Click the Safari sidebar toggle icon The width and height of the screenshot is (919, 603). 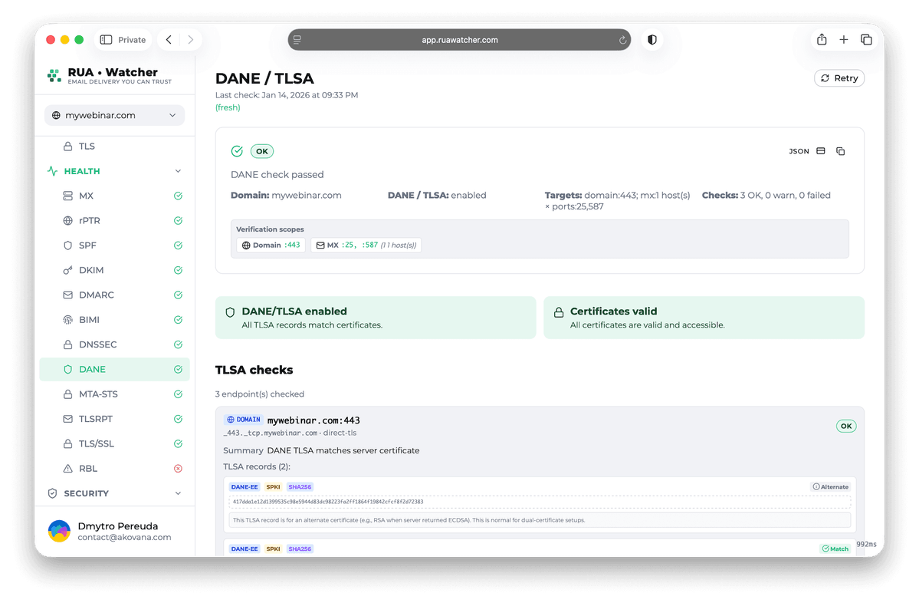pyautogui.click(x=106, y=40)
